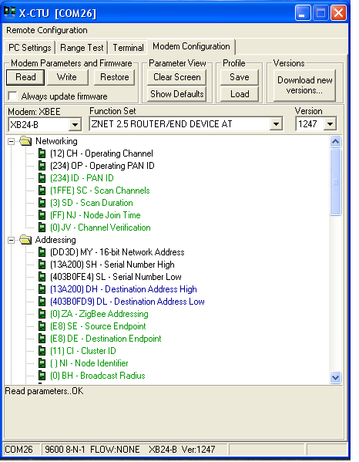Click the SC Scan Channels icon
The height and width of the screenshot is (462, 359).
[42, 191]
